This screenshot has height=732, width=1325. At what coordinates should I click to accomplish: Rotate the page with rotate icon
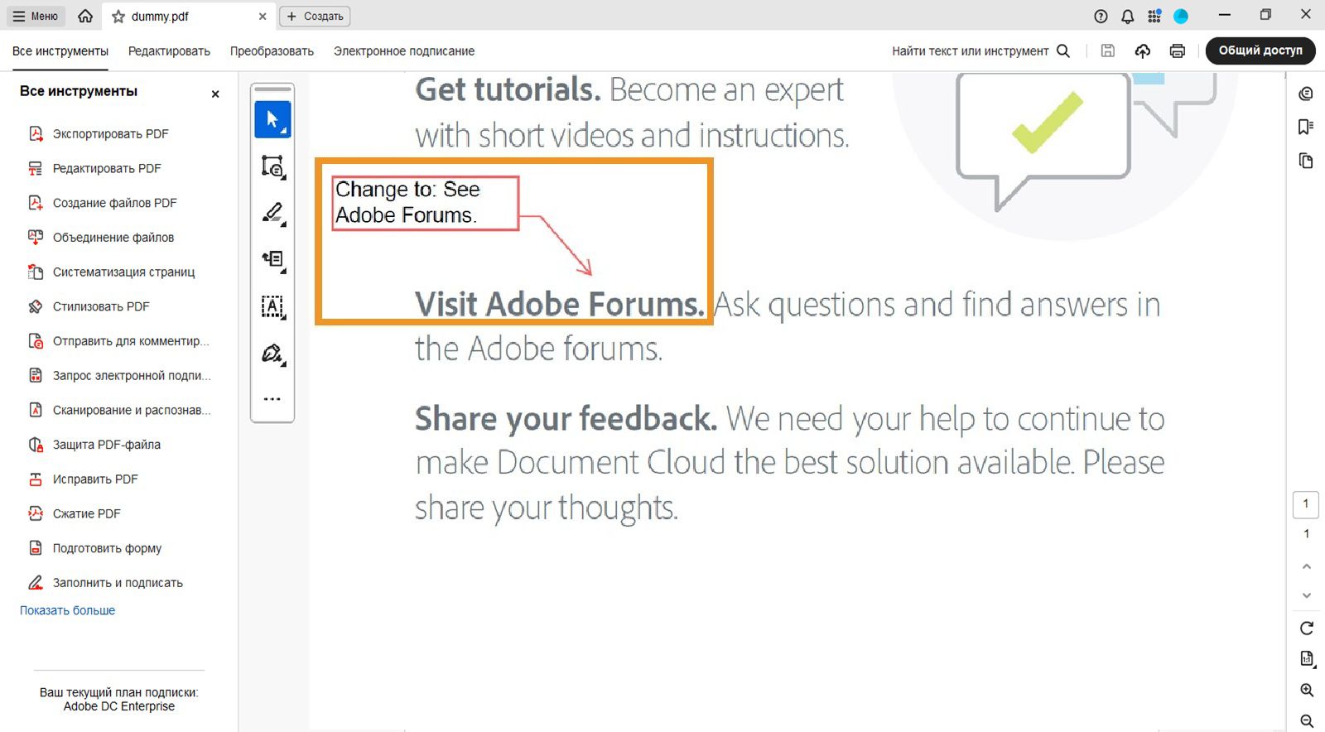click(1306, 628)
